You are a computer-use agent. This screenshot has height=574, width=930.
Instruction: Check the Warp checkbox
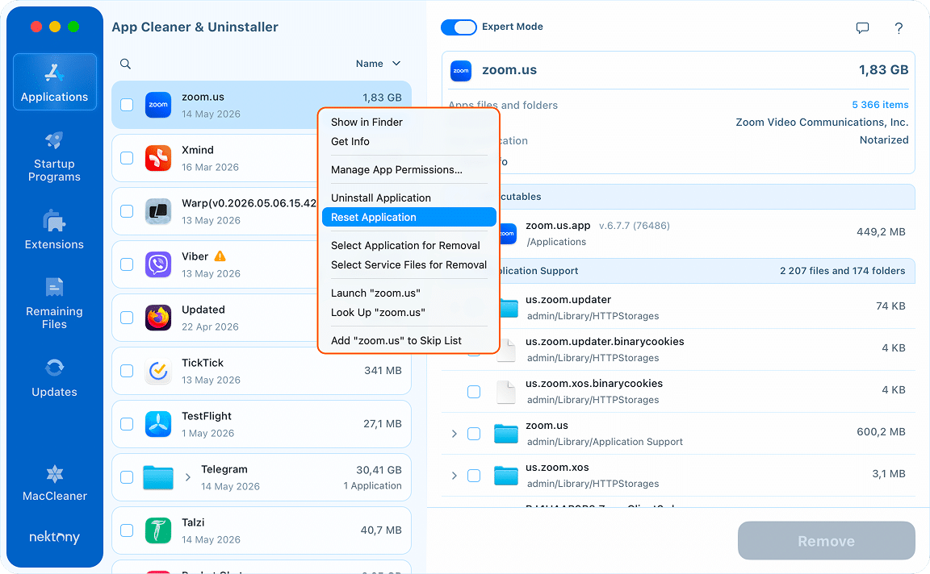(x=127, y=211)
